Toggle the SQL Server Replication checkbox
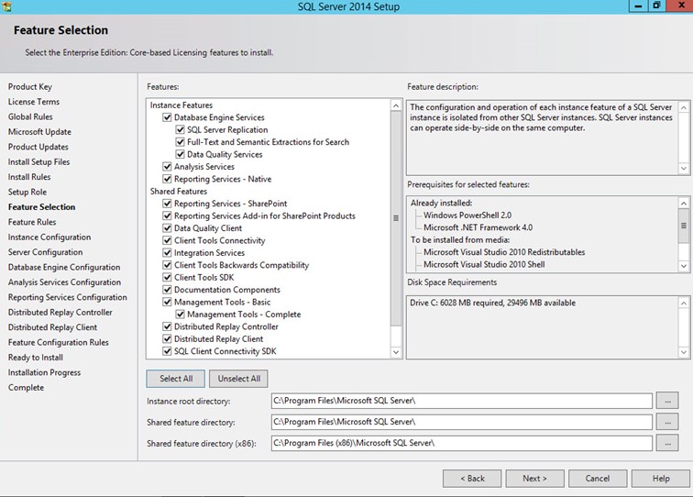 [x=180, y=130]
